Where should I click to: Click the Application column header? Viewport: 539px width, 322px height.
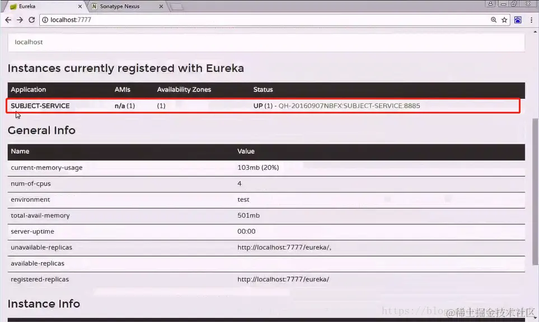[x=28, y=89]
